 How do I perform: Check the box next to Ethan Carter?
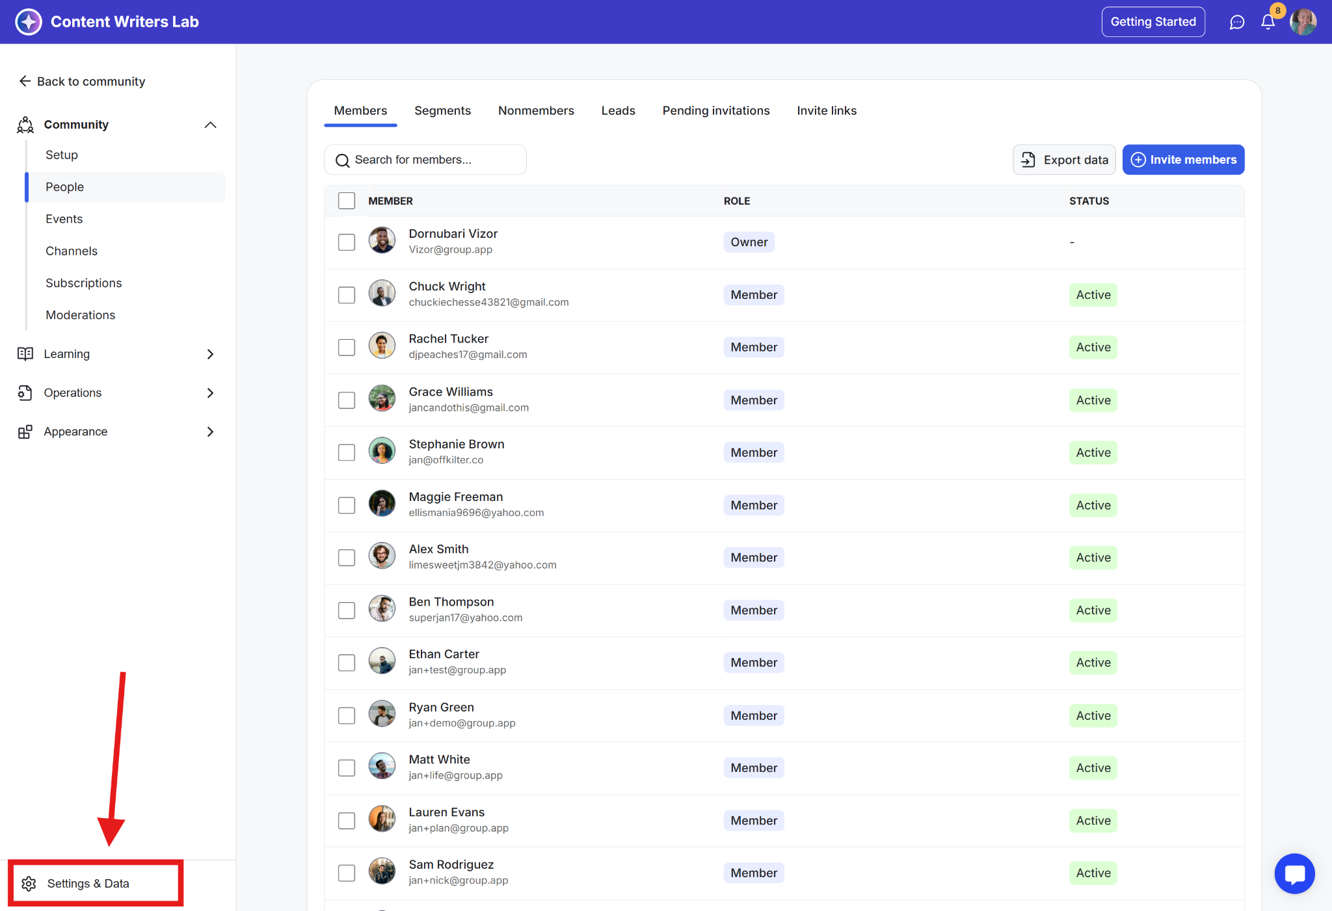[x=347, y=663]
